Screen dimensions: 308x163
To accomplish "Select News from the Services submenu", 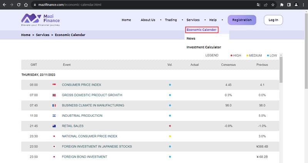I will pos(191,38).
